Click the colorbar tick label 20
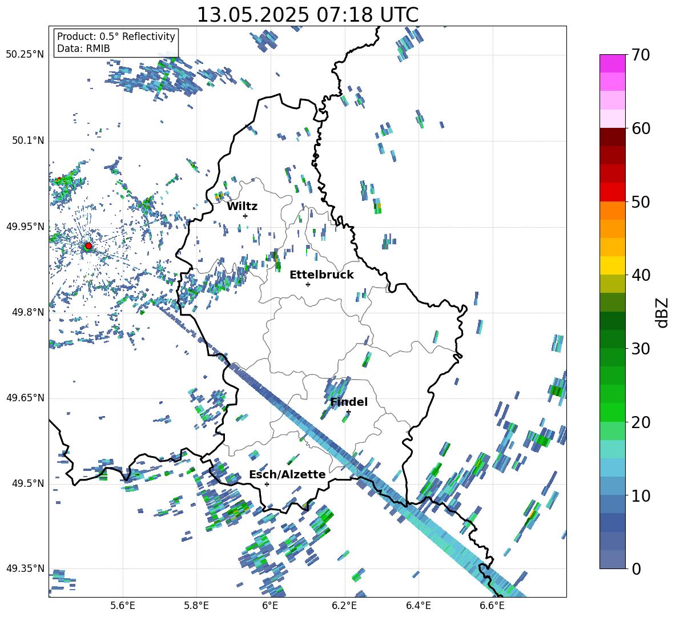Image resolution: width=676 pixels, height=617 pixels. [x=641, y=422]
